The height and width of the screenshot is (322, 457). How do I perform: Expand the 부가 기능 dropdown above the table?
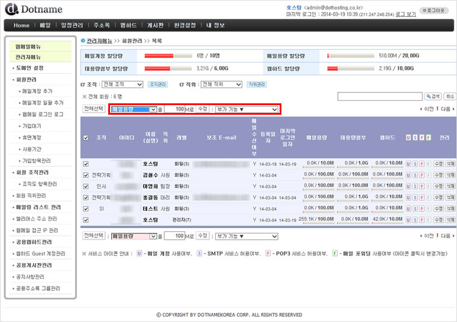pos(247,109)
